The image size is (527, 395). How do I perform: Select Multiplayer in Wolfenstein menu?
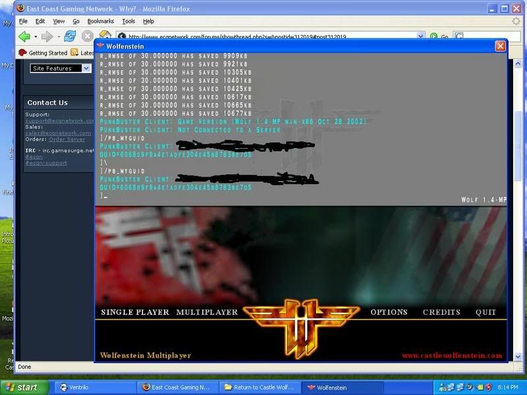[207, 312]
